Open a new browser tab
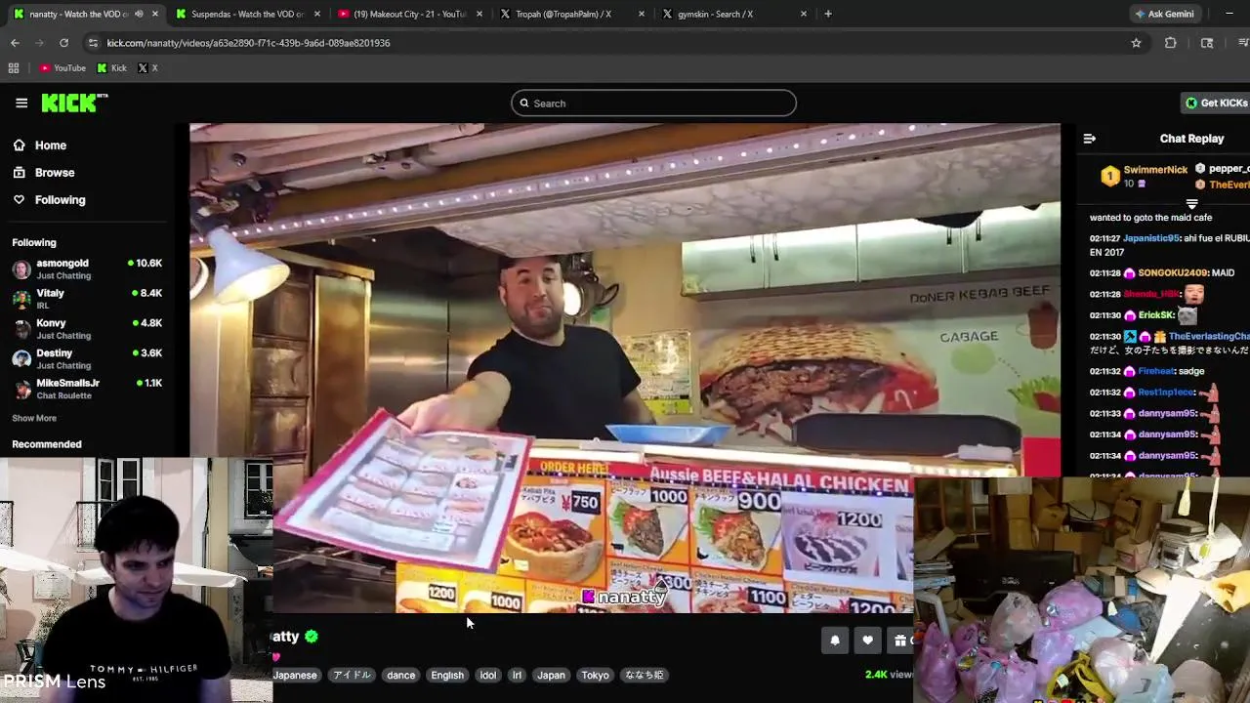The width and height of the screenshot is (1250, 703). tap(828, 14)
